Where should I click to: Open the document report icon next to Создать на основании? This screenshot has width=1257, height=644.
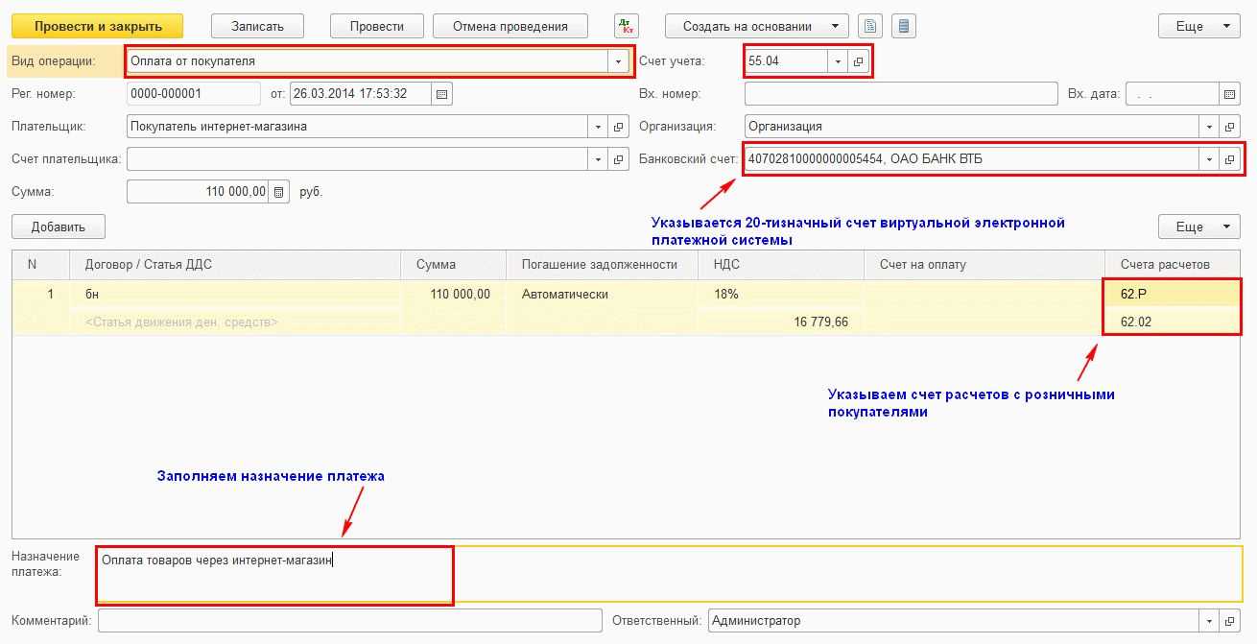coord(869,26)
